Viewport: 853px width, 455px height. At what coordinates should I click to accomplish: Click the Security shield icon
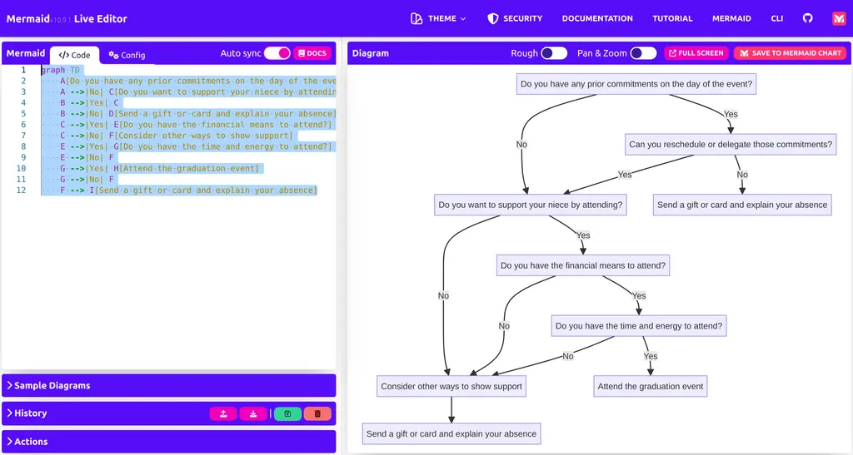click(493, 18)
